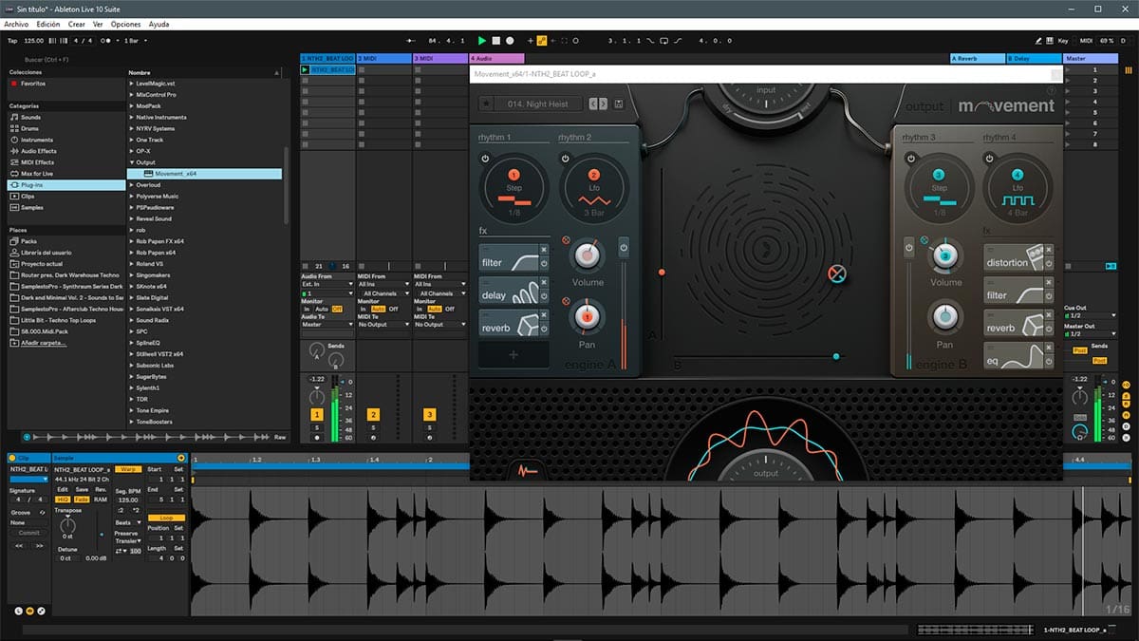Click the engine B Pan knob
Viewport: 1139px width, 641px height.
tap(944, 316)
